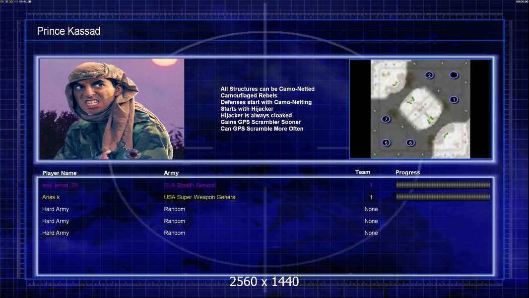This screenshot has height=298, width=529.
Task: Click the 02:41:30 clock at top left
Action: pos(25,1)
